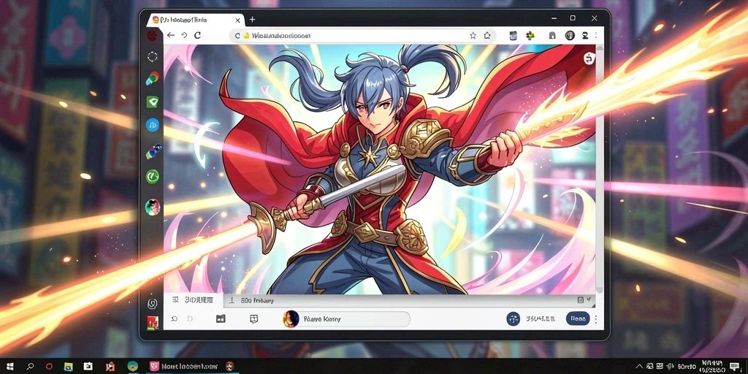Click the dark blue pill button bottom-right
This screenshot has width=748, height=374.
tap(578, 318)
